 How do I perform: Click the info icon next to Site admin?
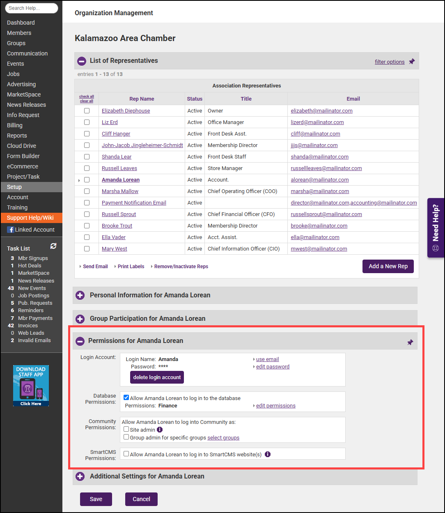pyautogui.click(x=160, y=430)
